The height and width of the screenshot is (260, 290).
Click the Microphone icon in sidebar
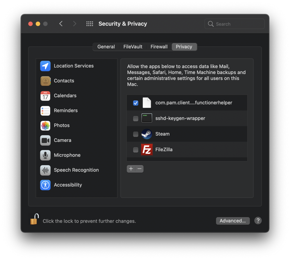point(45,155)
